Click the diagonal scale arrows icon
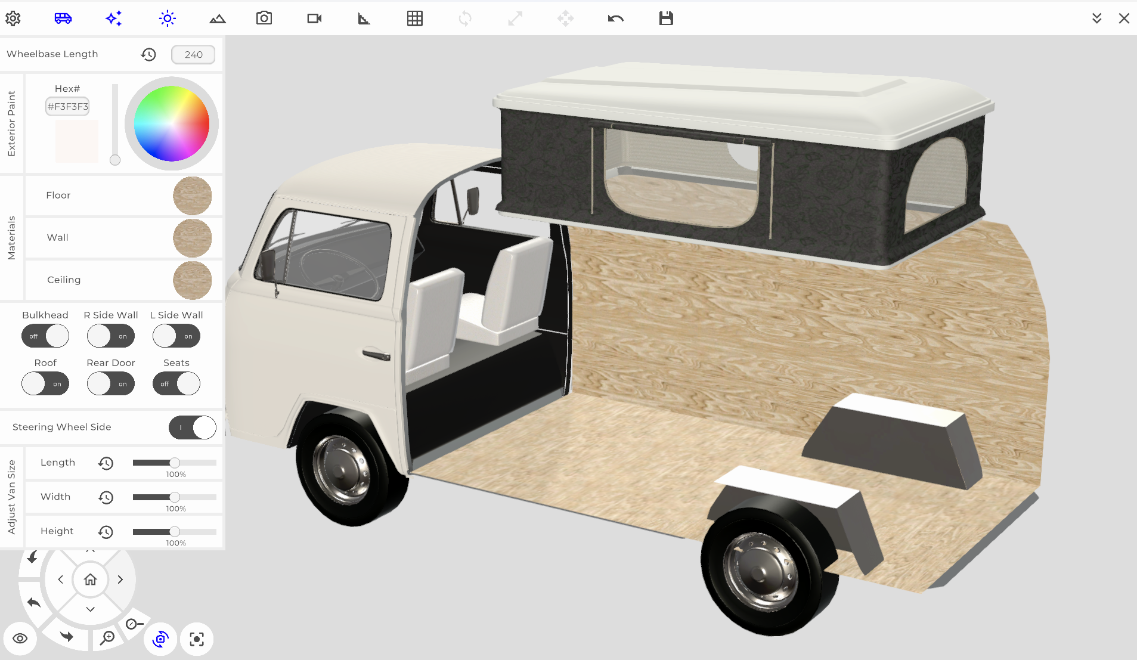1137x660 pixels. pos(515,18)
